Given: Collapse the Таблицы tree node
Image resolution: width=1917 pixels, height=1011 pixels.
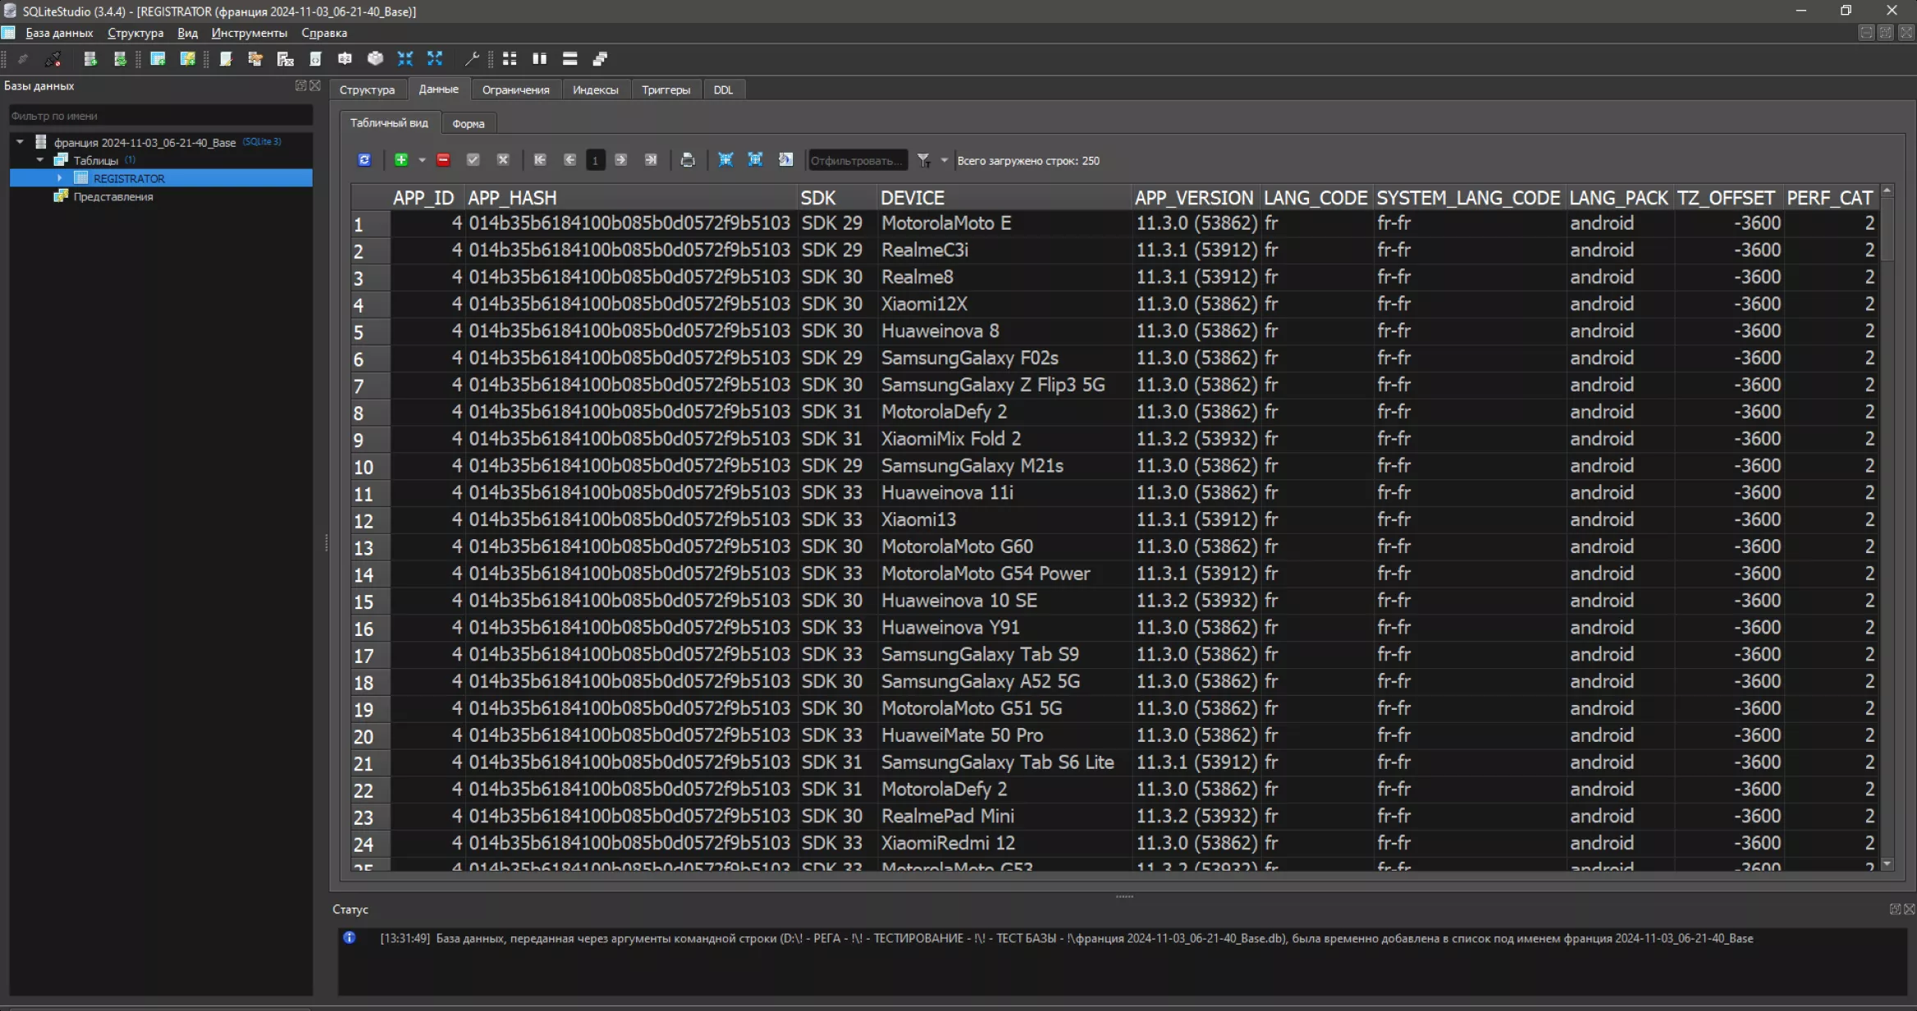Looking at the screenshot, I should point(40,160).
